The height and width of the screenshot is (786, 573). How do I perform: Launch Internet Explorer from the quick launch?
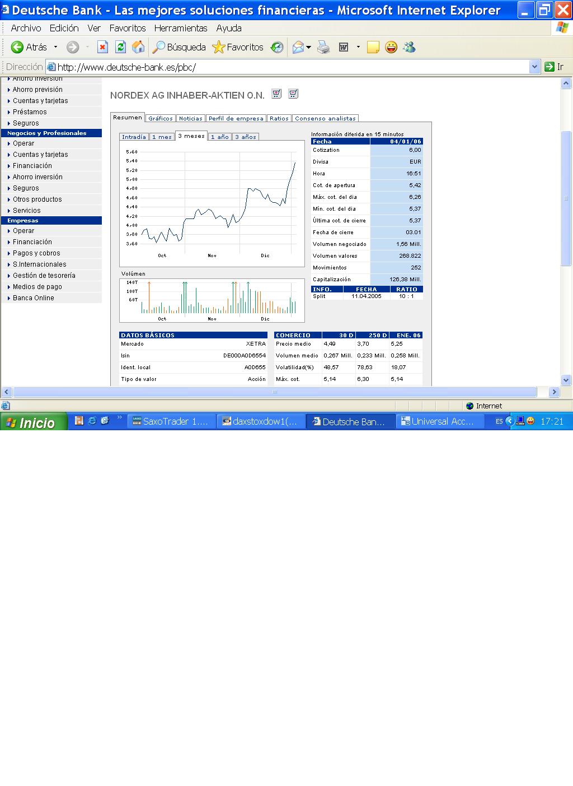coord(92,421)
